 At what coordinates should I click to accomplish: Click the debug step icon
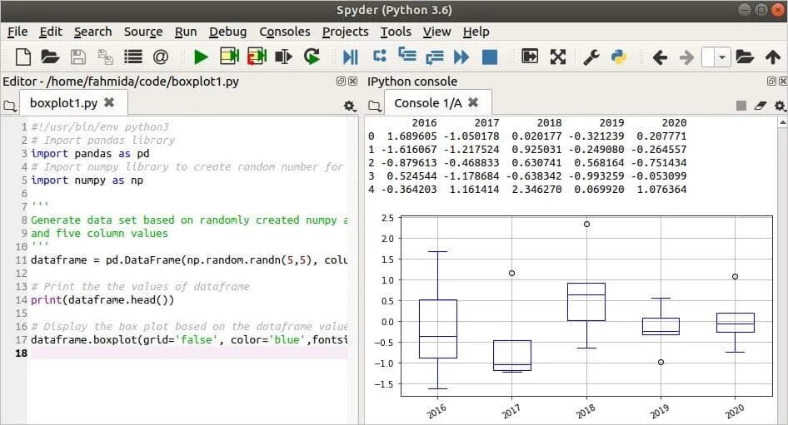380,56
